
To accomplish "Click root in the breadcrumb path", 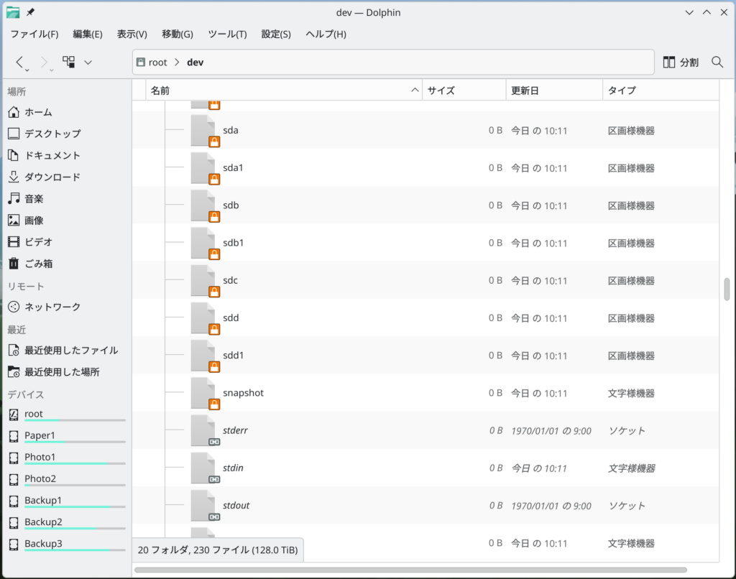I will pyautogui.click(x=157, y=62).
